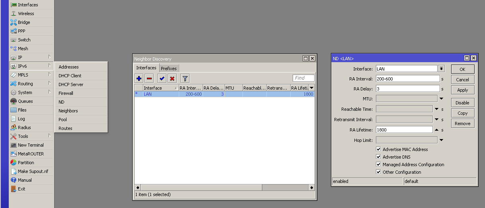
Task: Toggle Advertise MAC Address checkbox
Action: click(x=378, y=149)
